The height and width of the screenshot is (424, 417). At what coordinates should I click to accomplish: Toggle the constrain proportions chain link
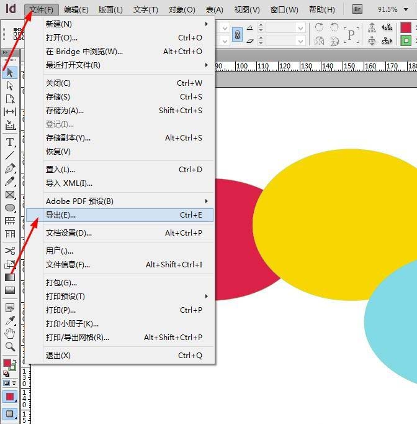(237, 35)
